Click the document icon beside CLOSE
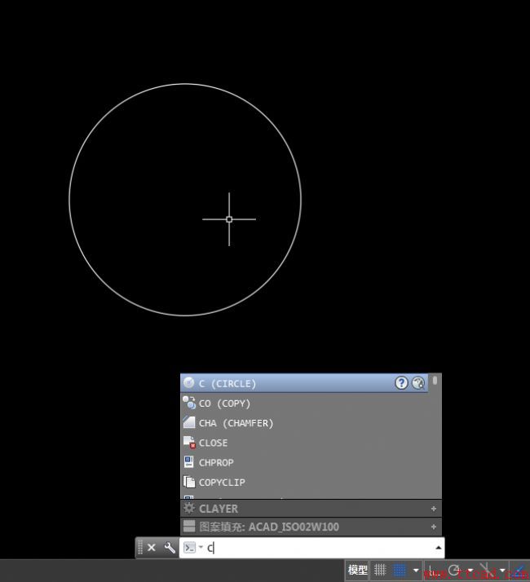Viewport: 530px width, 582px height. tap(189, 443)
